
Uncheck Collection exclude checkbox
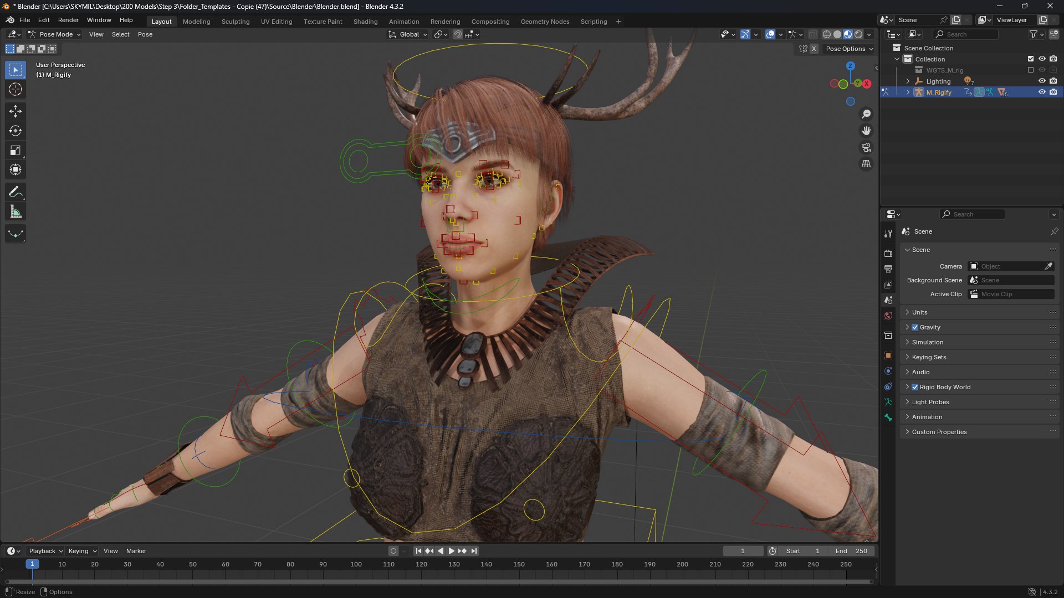(x=1031, y=59)
